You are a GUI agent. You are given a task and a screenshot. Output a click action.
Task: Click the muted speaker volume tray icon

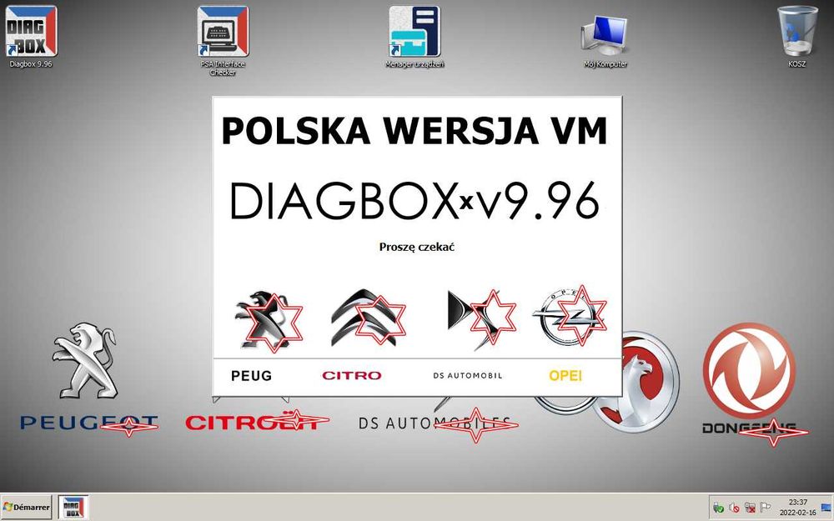pyautogui.click(x=734, y=507)
